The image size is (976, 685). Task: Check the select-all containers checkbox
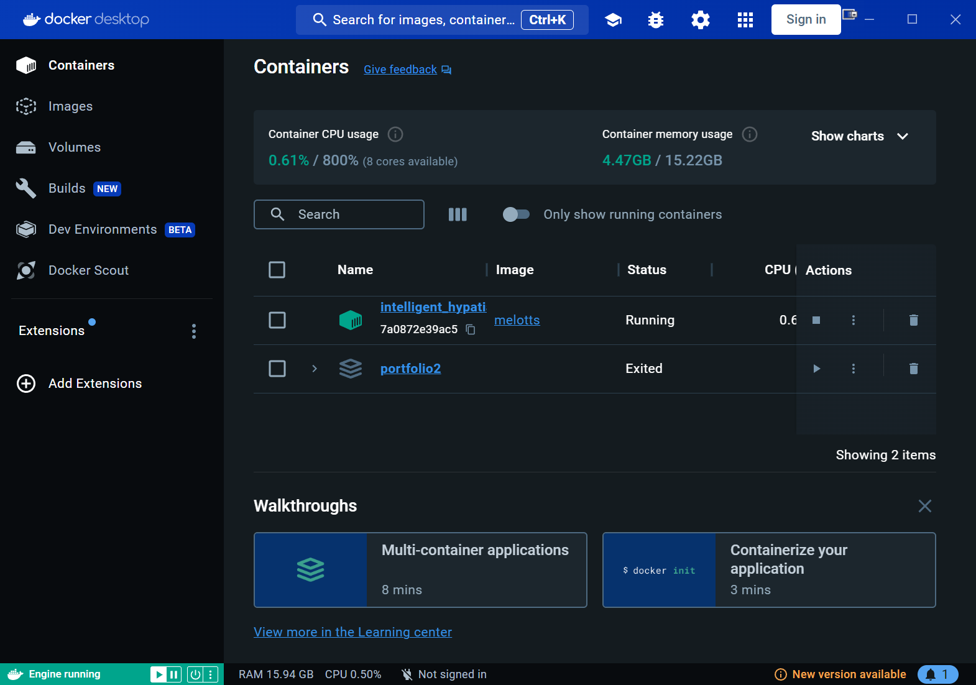coord(277,270)
